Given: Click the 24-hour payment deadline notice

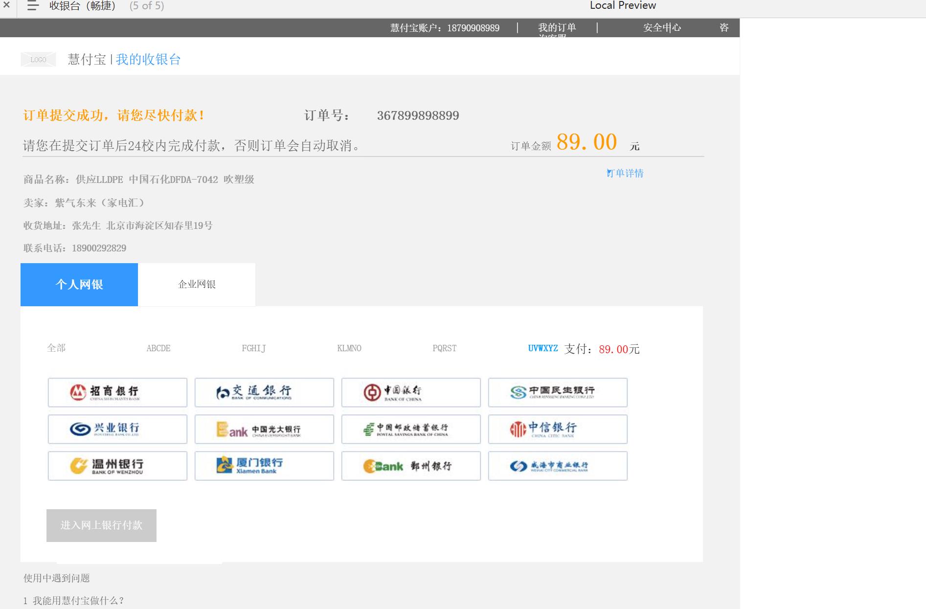Looking at the screenshot, I should click(192, 145).
